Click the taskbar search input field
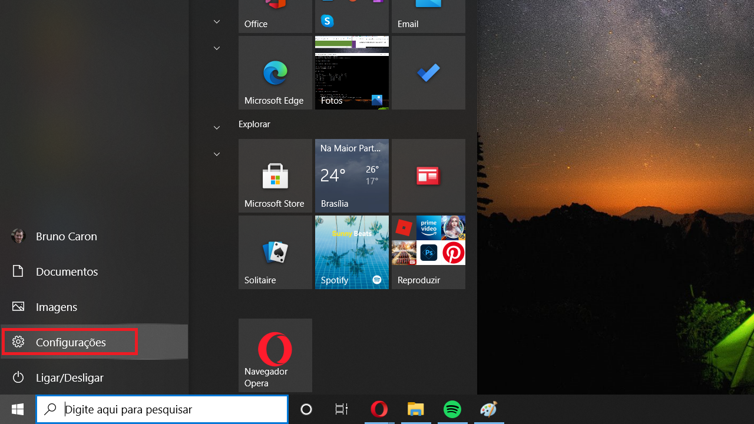This screenshot has height=424, width=754. click(x=162, y=409)
